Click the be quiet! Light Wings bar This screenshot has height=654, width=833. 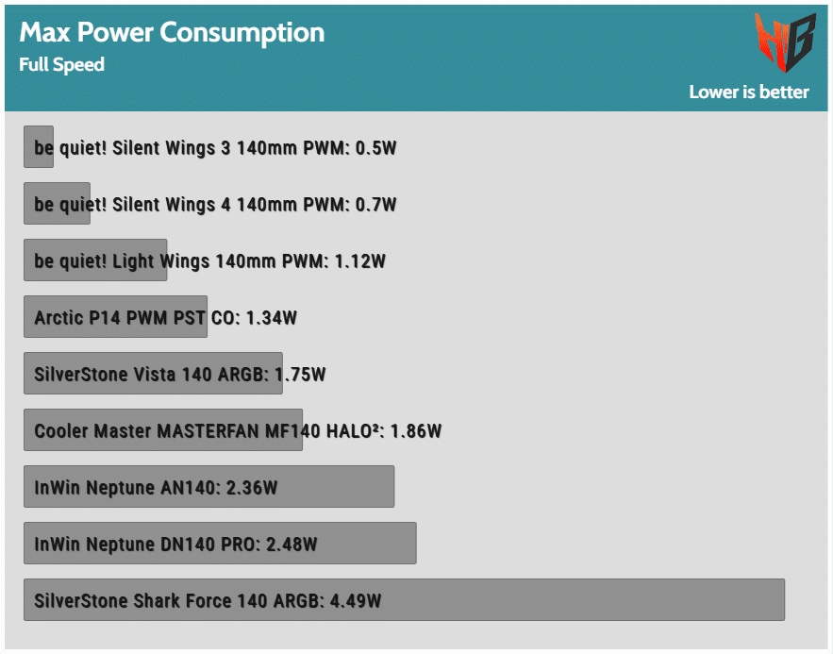(x=94, y=260)
